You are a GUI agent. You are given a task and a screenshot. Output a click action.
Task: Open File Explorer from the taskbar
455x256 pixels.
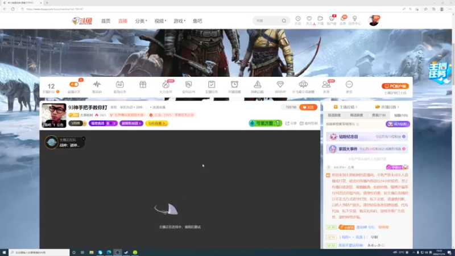coord(92,253)
